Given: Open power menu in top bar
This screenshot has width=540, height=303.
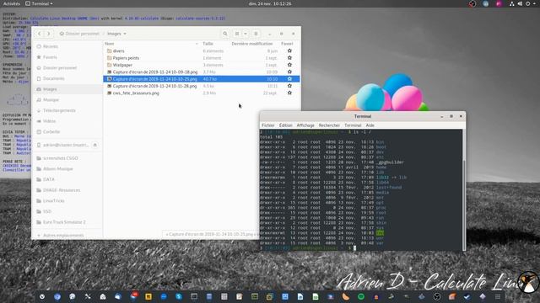Looking at the screenshot, I should coord(528,3).
